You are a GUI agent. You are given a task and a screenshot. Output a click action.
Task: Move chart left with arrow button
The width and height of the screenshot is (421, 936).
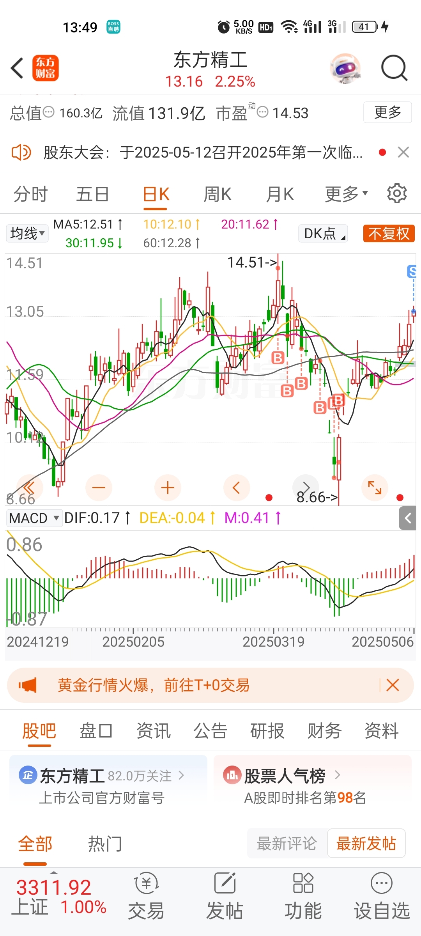(236, 487)
